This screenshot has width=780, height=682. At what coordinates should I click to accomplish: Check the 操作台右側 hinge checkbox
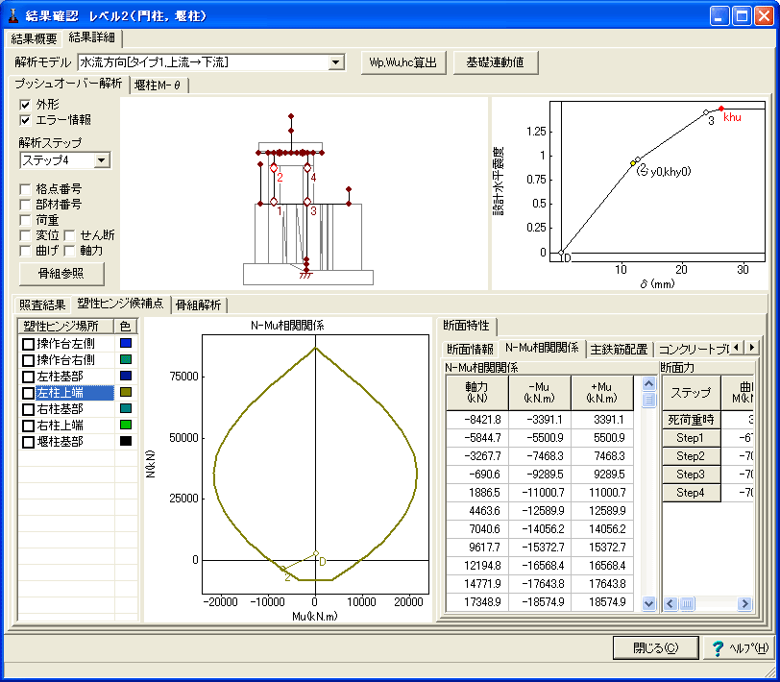click(29, 360)
